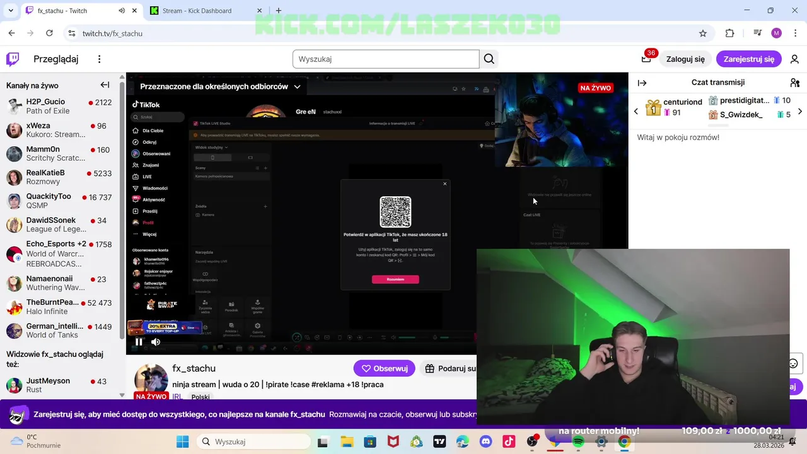The image size is (807, 454).
Task: Open Spotify from the taskbar
Action: tap(578, 441)
